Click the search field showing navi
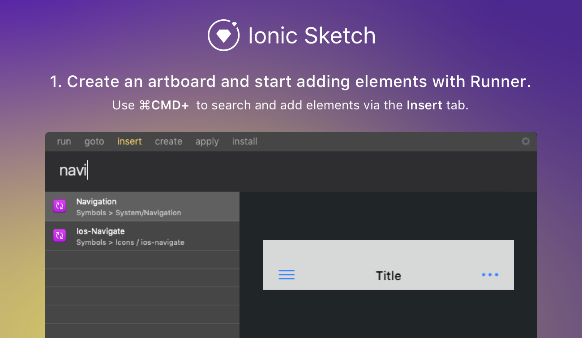The image size is (582, 338). click(x=134, y=171)
